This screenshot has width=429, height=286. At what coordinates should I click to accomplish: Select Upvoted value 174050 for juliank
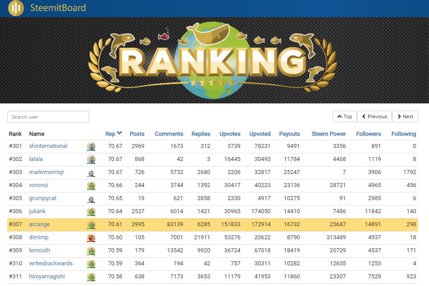261,211
